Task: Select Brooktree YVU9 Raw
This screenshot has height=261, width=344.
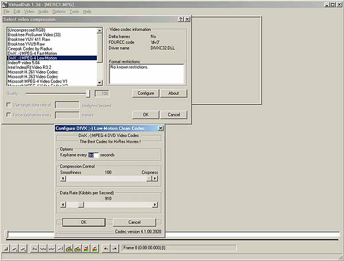Action: click(x=52, y=44)
